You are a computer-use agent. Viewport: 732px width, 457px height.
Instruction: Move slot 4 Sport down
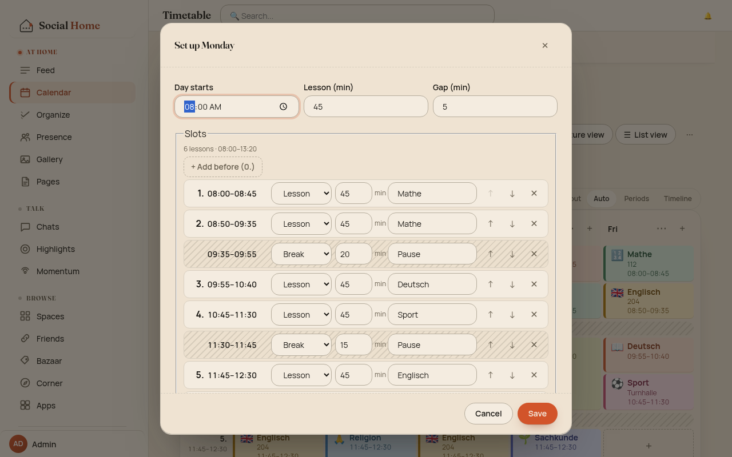coord(512,315)
